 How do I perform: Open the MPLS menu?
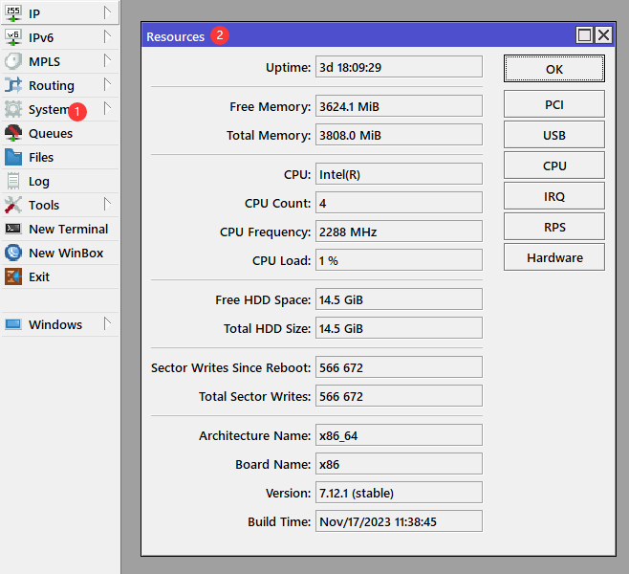pyautogui.click(x=60, y=61)
